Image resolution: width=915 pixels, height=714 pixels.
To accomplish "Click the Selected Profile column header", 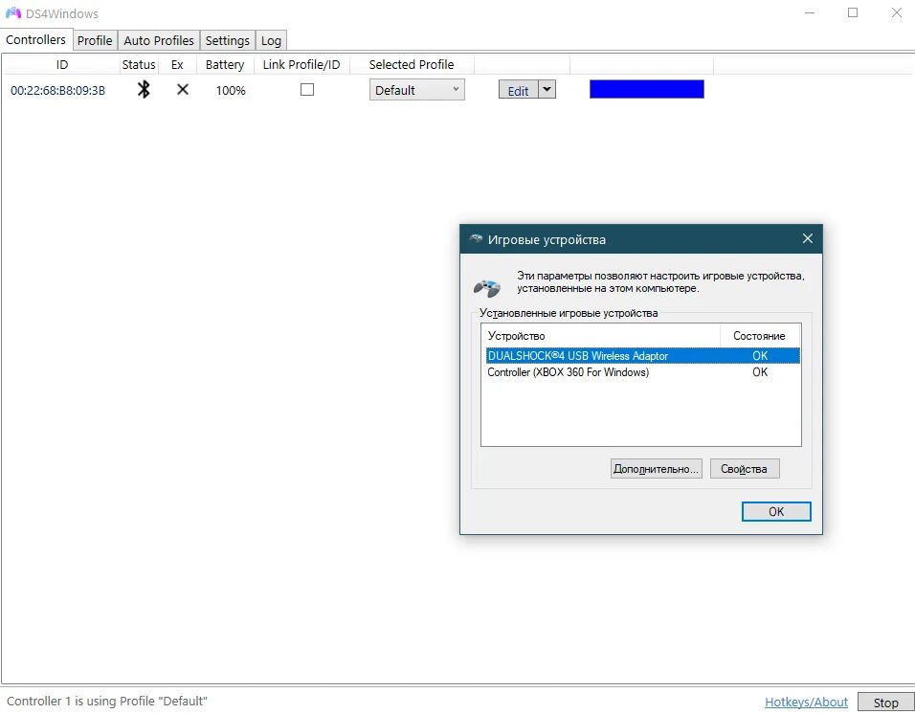I will [412, 65].
